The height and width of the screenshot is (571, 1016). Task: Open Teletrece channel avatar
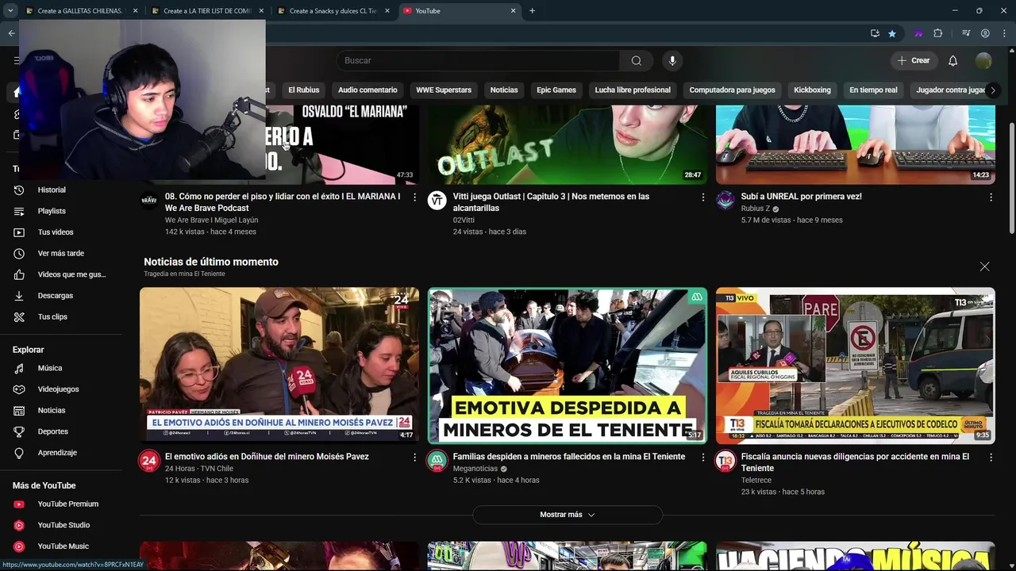[725, 461]
